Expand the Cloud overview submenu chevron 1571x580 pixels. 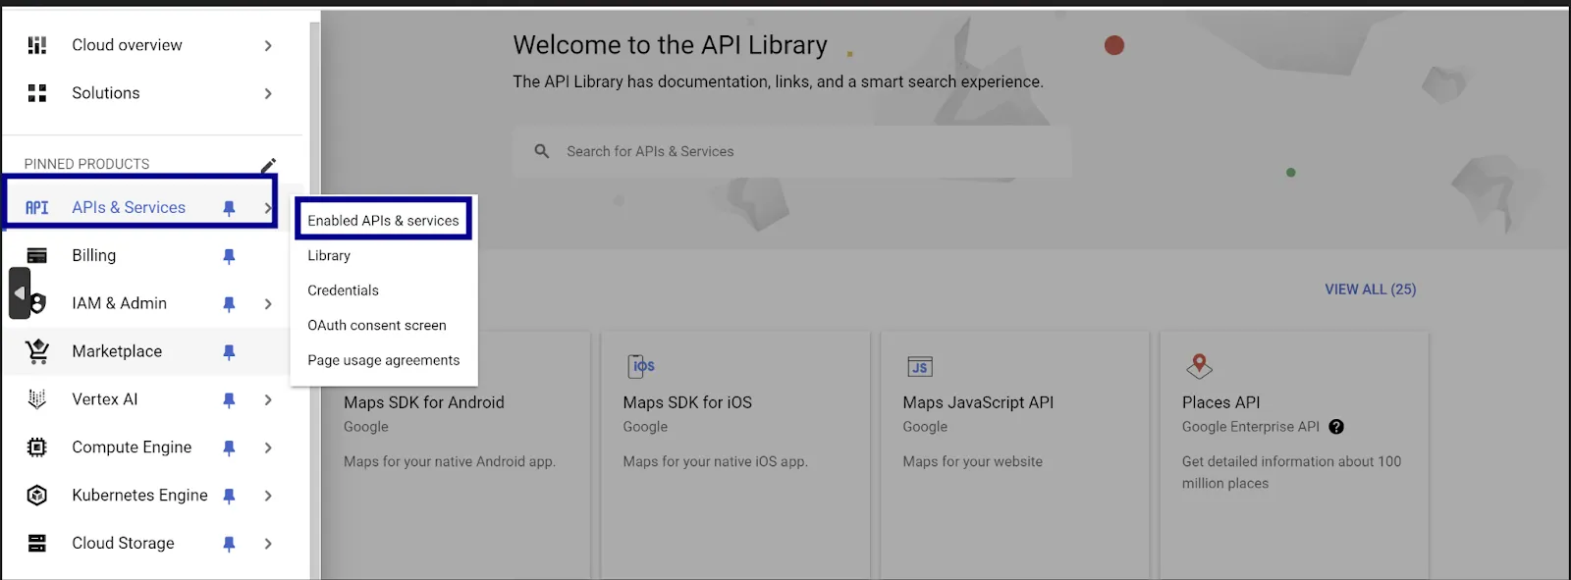pos(268,46)
